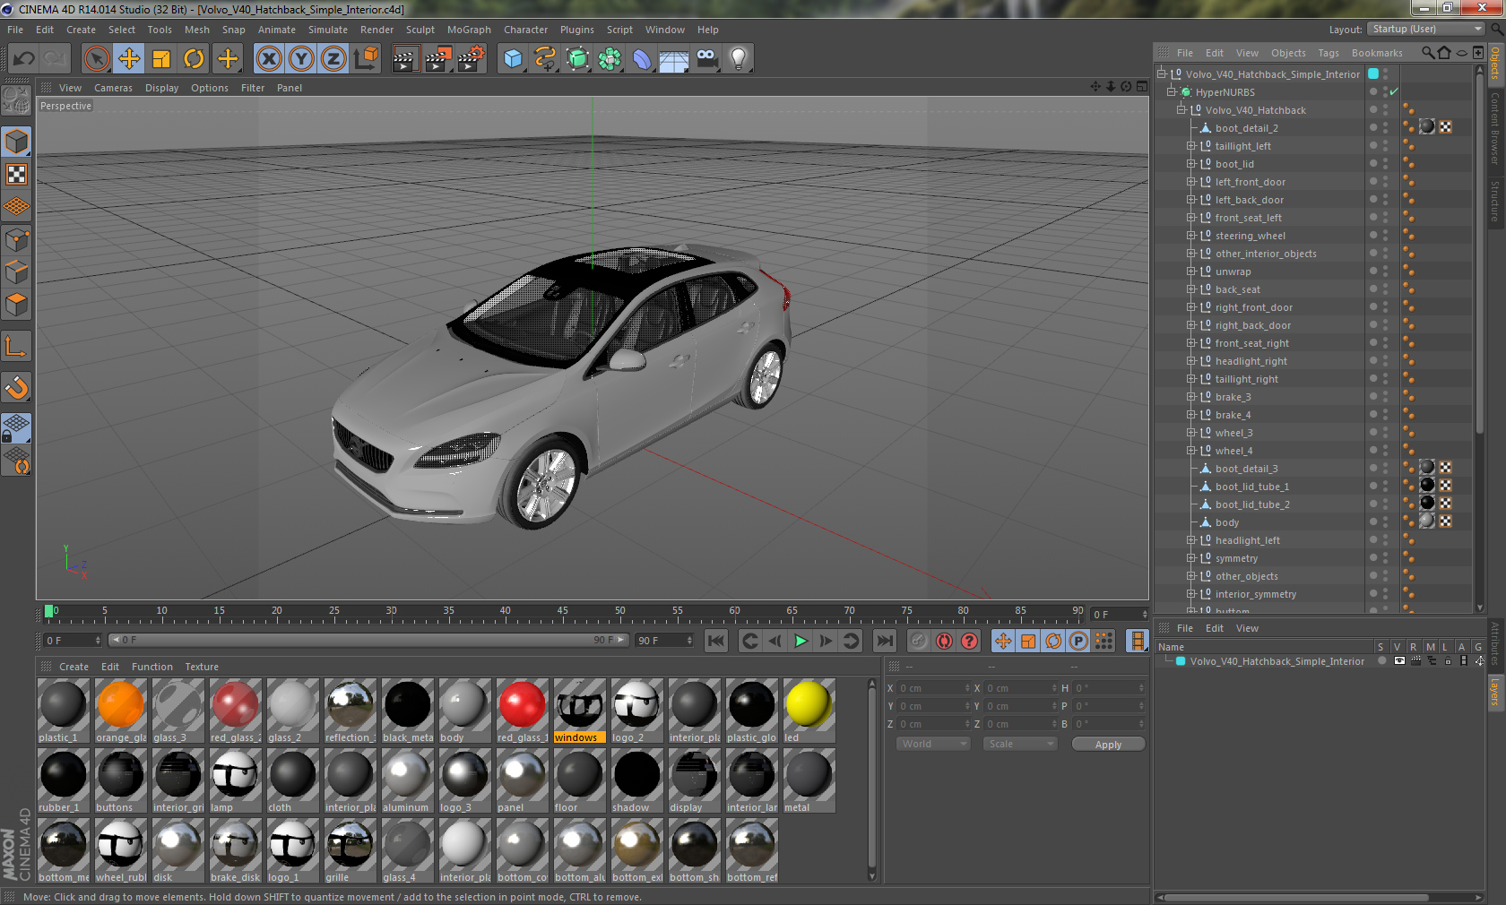Select the orange_glass material swatch
1506x905 pixels.
click(x=121, y=711)
